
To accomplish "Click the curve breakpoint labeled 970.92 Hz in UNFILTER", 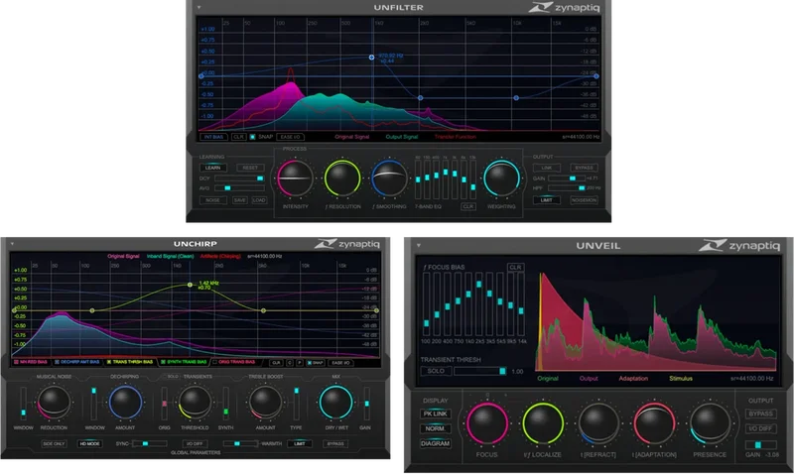I will (x=371, y=58).
